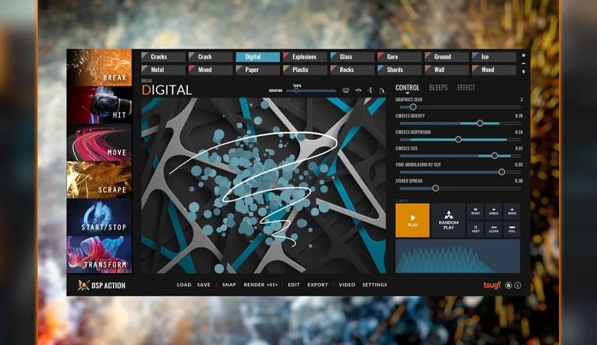
Task: Click SNAP in the bottom menu
Action: tap(229, 284)
